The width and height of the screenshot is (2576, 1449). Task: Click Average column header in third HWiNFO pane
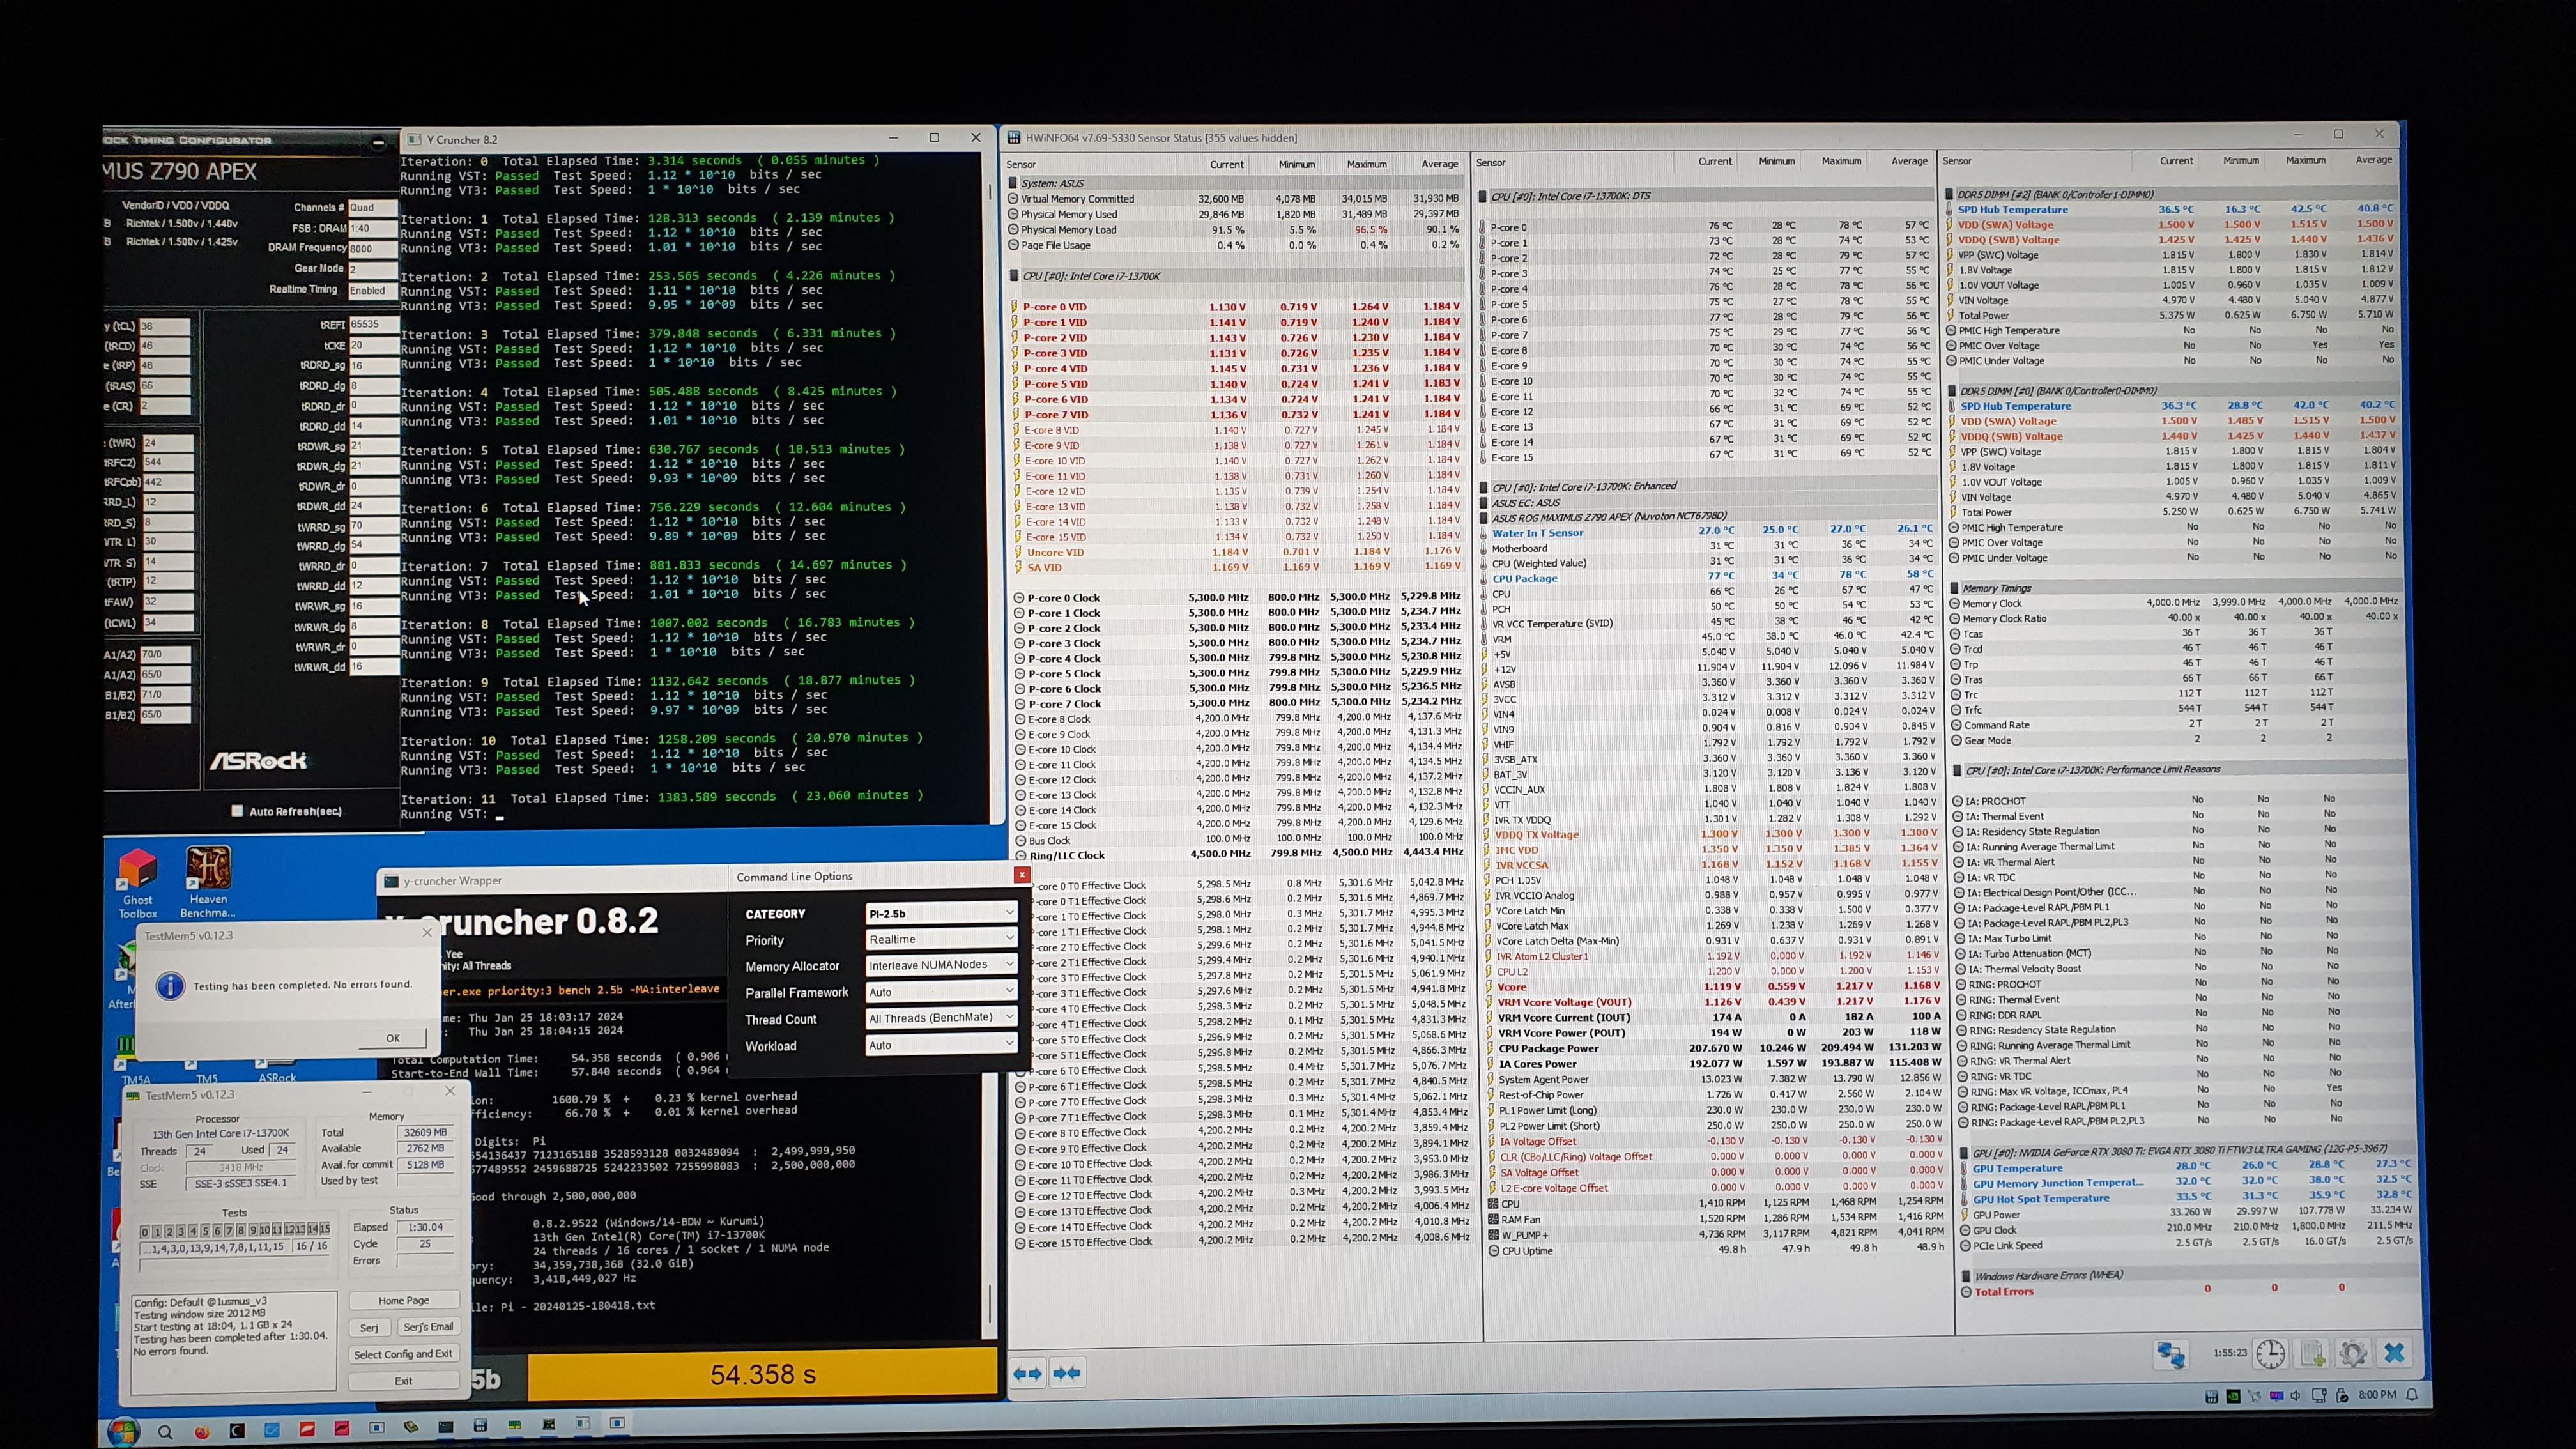point(2373,160)
